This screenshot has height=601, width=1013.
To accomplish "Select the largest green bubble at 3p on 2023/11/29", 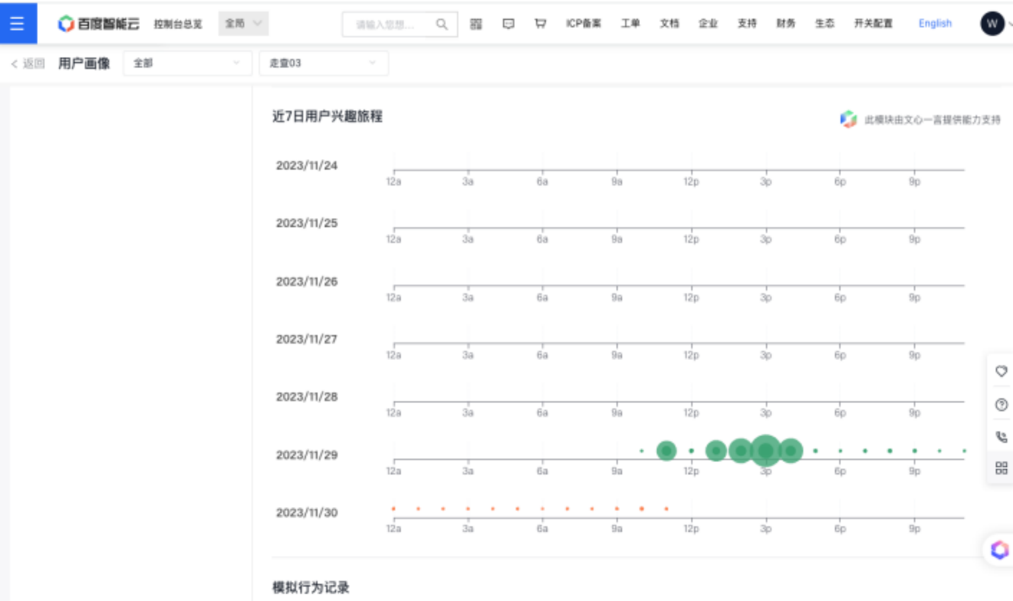I will 766,451.
